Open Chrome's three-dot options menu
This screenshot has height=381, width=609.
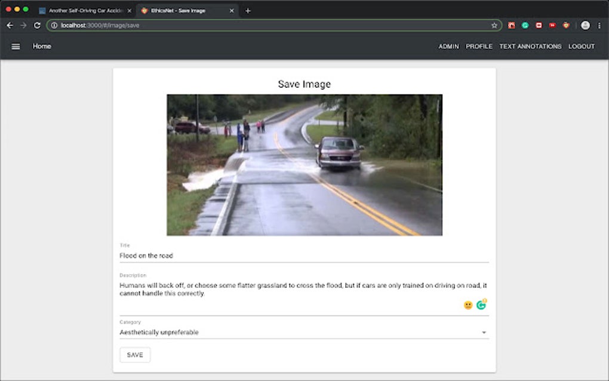tap(599, 25)
